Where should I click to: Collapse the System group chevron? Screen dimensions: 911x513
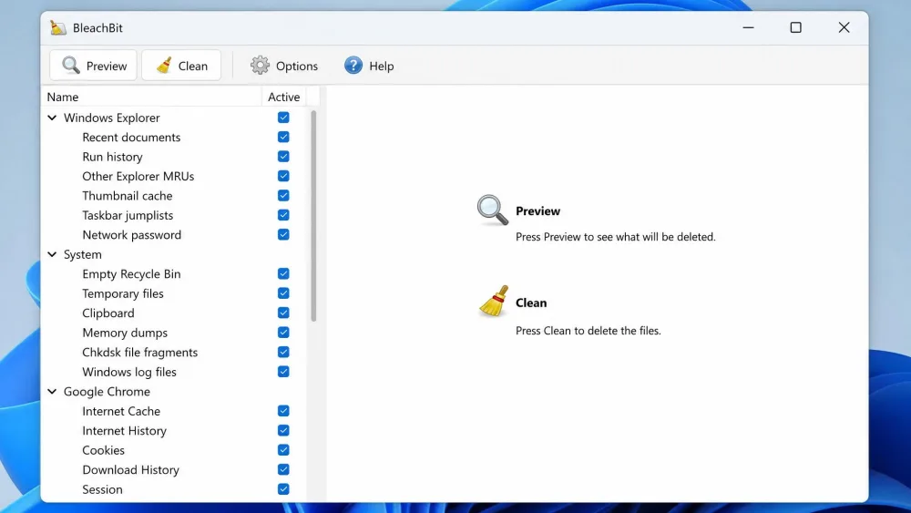pyautogui.click(x=52, y=254)
